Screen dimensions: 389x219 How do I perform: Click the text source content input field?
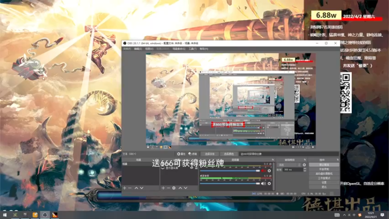point(289,154)
